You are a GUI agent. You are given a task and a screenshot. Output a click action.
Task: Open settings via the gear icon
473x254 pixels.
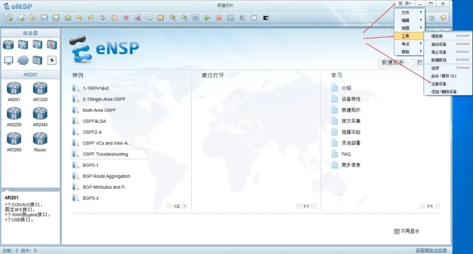pyautogui.click(x=432, y=18)
